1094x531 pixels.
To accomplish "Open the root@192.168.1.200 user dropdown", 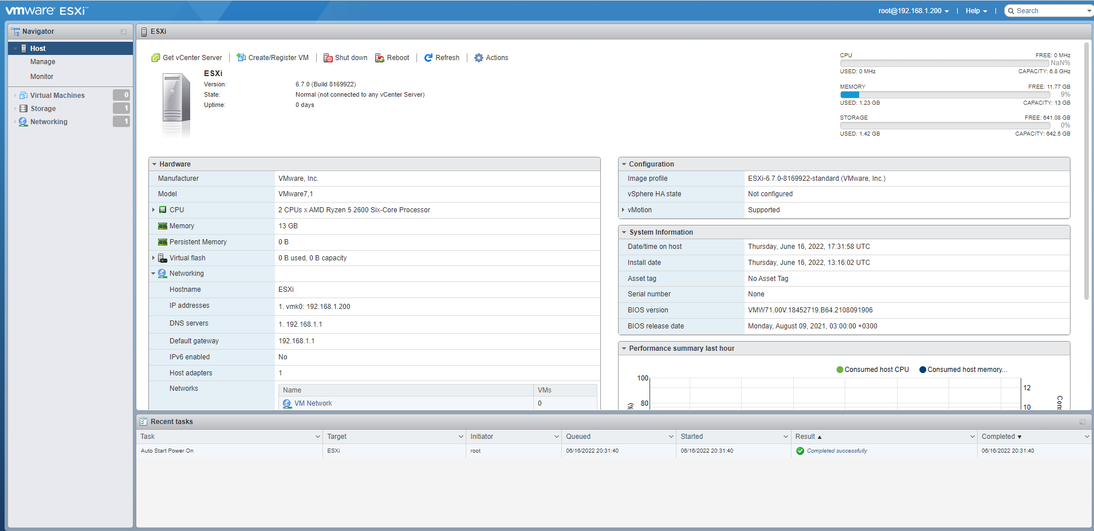I will tap(914, 11).
